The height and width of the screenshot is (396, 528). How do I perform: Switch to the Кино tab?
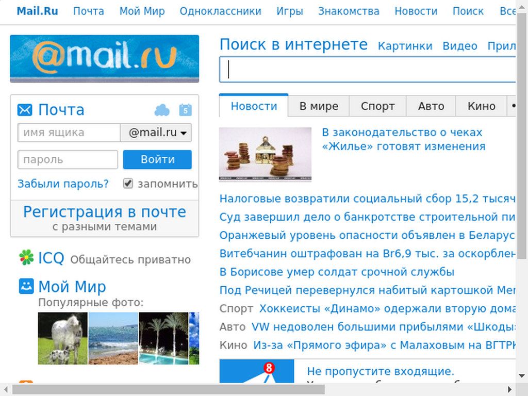tap(482, 106)
